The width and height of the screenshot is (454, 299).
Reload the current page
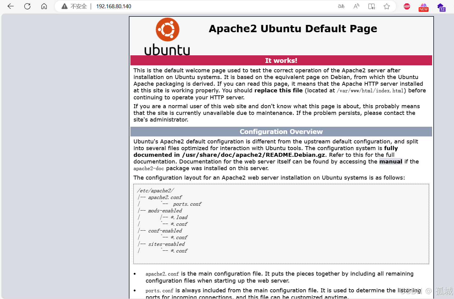tap(27, 6)
